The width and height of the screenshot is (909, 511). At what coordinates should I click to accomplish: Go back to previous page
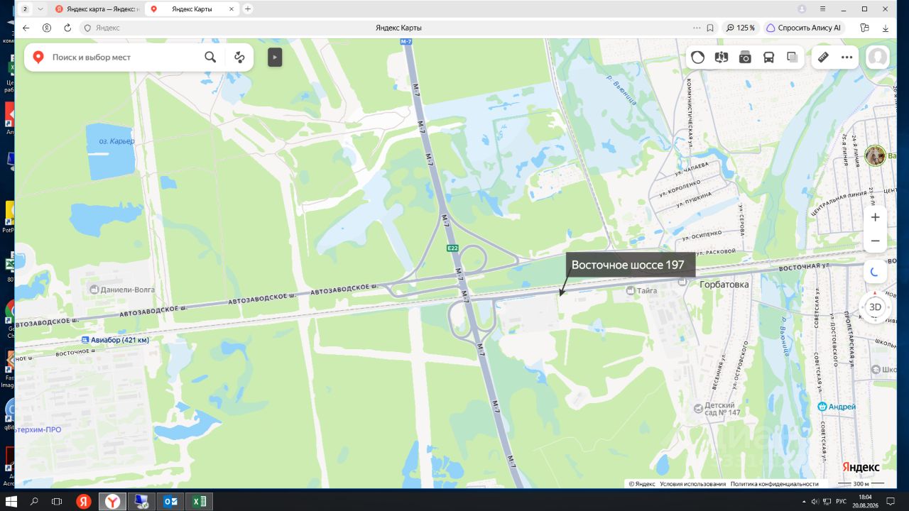(26, 28)
